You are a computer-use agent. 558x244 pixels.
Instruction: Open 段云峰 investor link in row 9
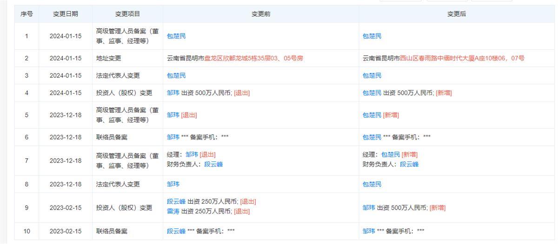[x=176, y=201]
